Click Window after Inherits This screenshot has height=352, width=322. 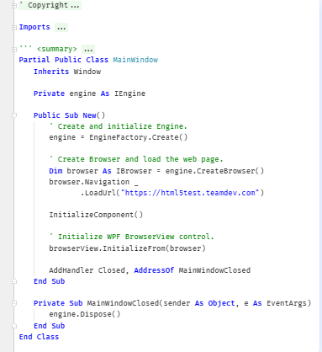[87, 72]
